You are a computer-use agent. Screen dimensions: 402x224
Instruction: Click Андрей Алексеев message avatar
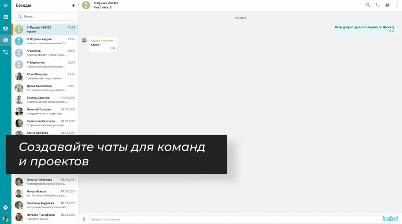click(x=84, y=40)
